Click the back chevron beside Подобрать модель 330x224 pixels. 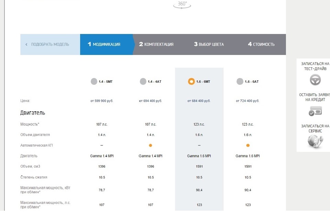pos(26,44)
